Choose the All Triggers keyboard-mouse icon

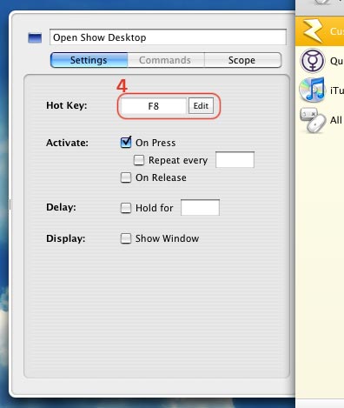[313, 120]
